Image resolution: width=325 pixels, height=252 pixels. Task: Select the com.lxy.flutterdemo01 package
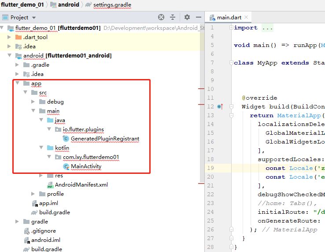91,157
